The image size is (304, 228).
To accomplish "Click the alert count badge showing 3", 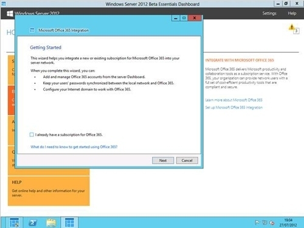I will coord(296,31).
